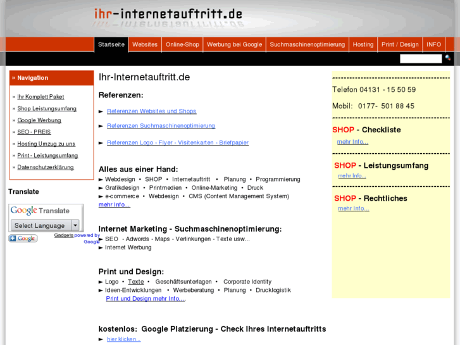Click the INFO menu item

coord(433,45)
